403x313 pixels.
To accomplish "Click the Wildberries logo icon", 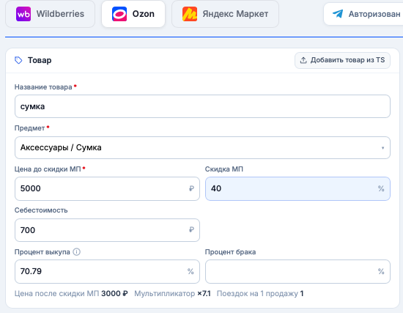I will 23,14.
